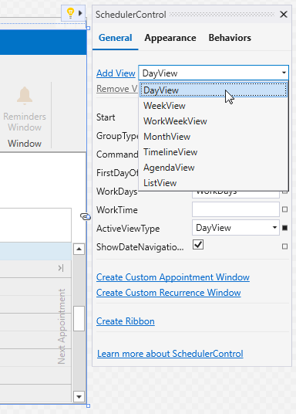Click the WorkTime property marker square
Viewport: 296px width, 414px height.
coord(284,209)
